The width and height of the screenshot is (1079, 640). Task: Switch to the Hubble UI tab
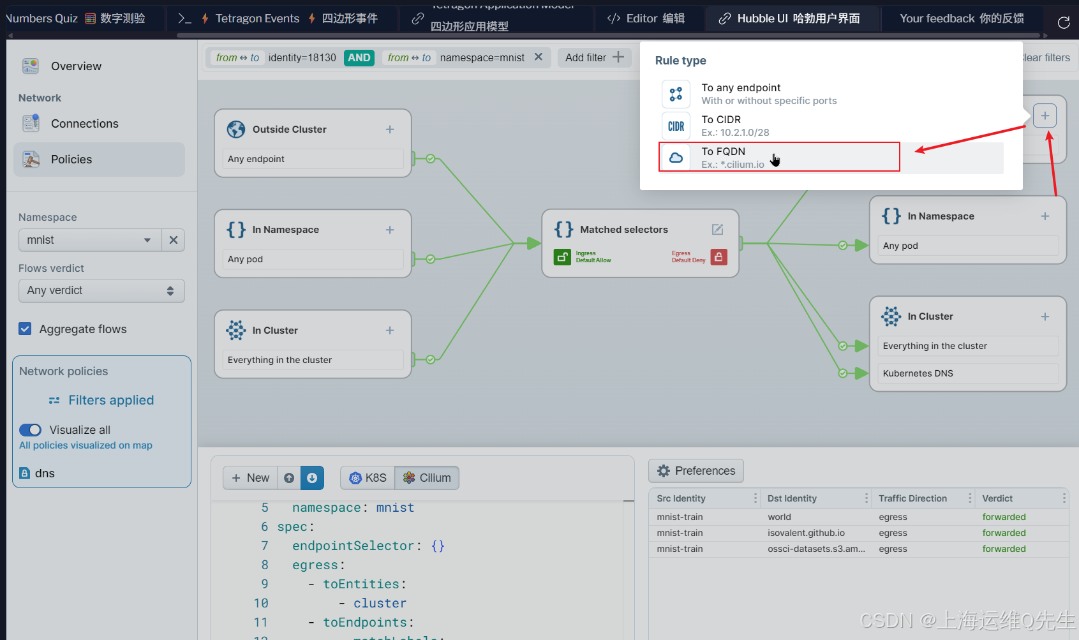point(789,19)
